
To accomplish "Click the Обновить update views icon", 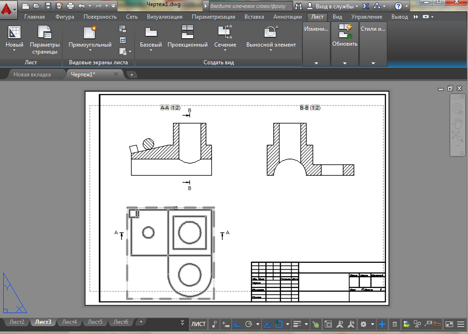I will (345, 31).
